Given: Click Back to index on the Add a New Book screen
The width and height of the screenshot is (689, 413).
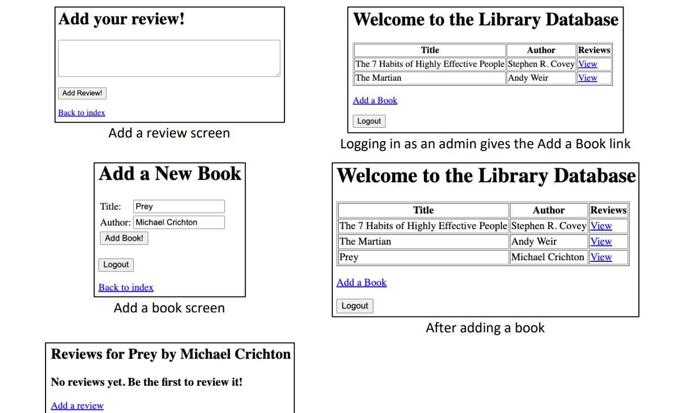Looking at the screenshot, I should (x=125, y=287).
